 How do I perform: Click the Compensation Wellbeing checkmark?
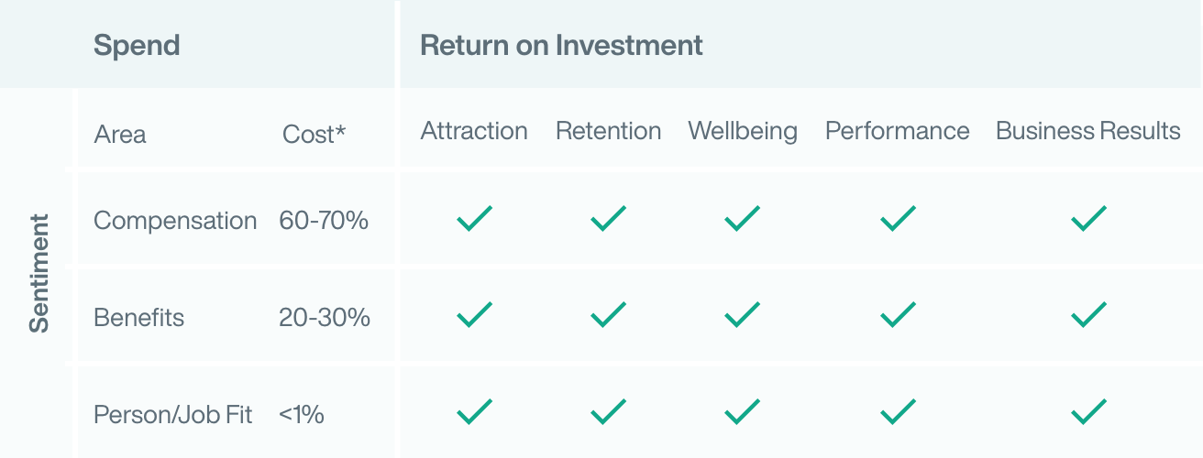742,219
